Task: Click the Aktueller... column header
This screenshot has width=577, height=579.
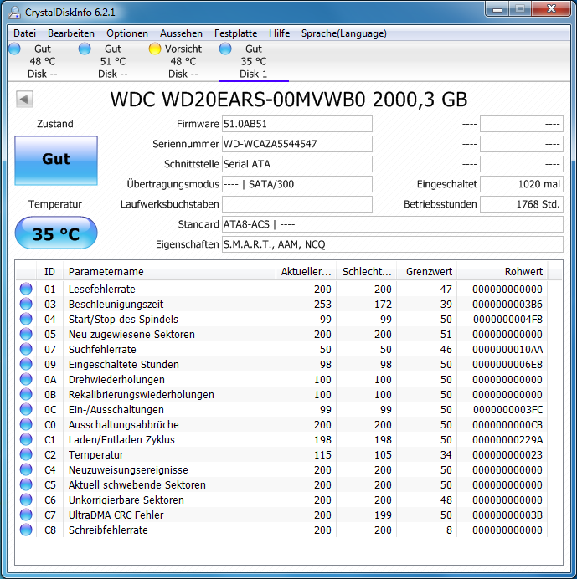Action: pyautogui.click(x=306, y=272)
